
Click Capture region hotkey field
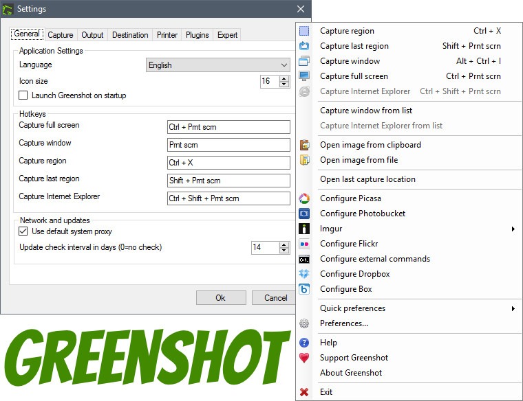228,163
